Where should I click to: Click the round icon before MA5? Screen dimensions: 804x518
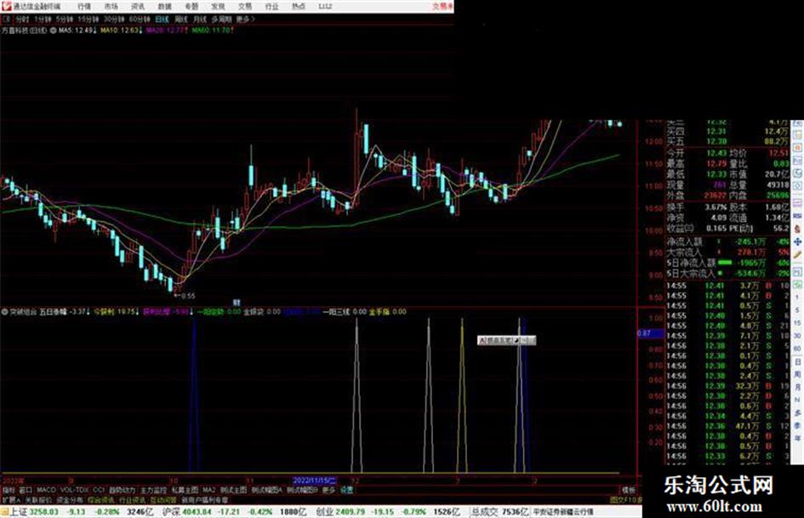pos(54,31)
